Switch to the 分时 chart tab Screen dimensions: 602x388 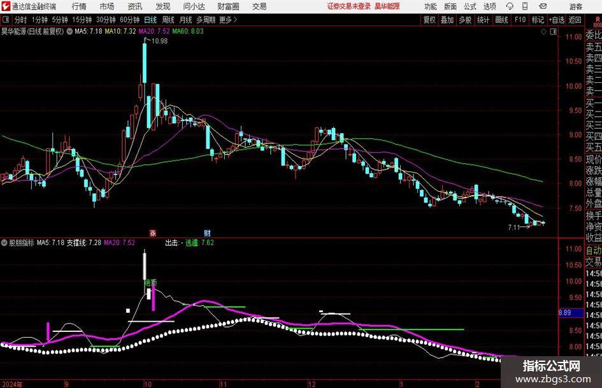(x=20, y=20)
